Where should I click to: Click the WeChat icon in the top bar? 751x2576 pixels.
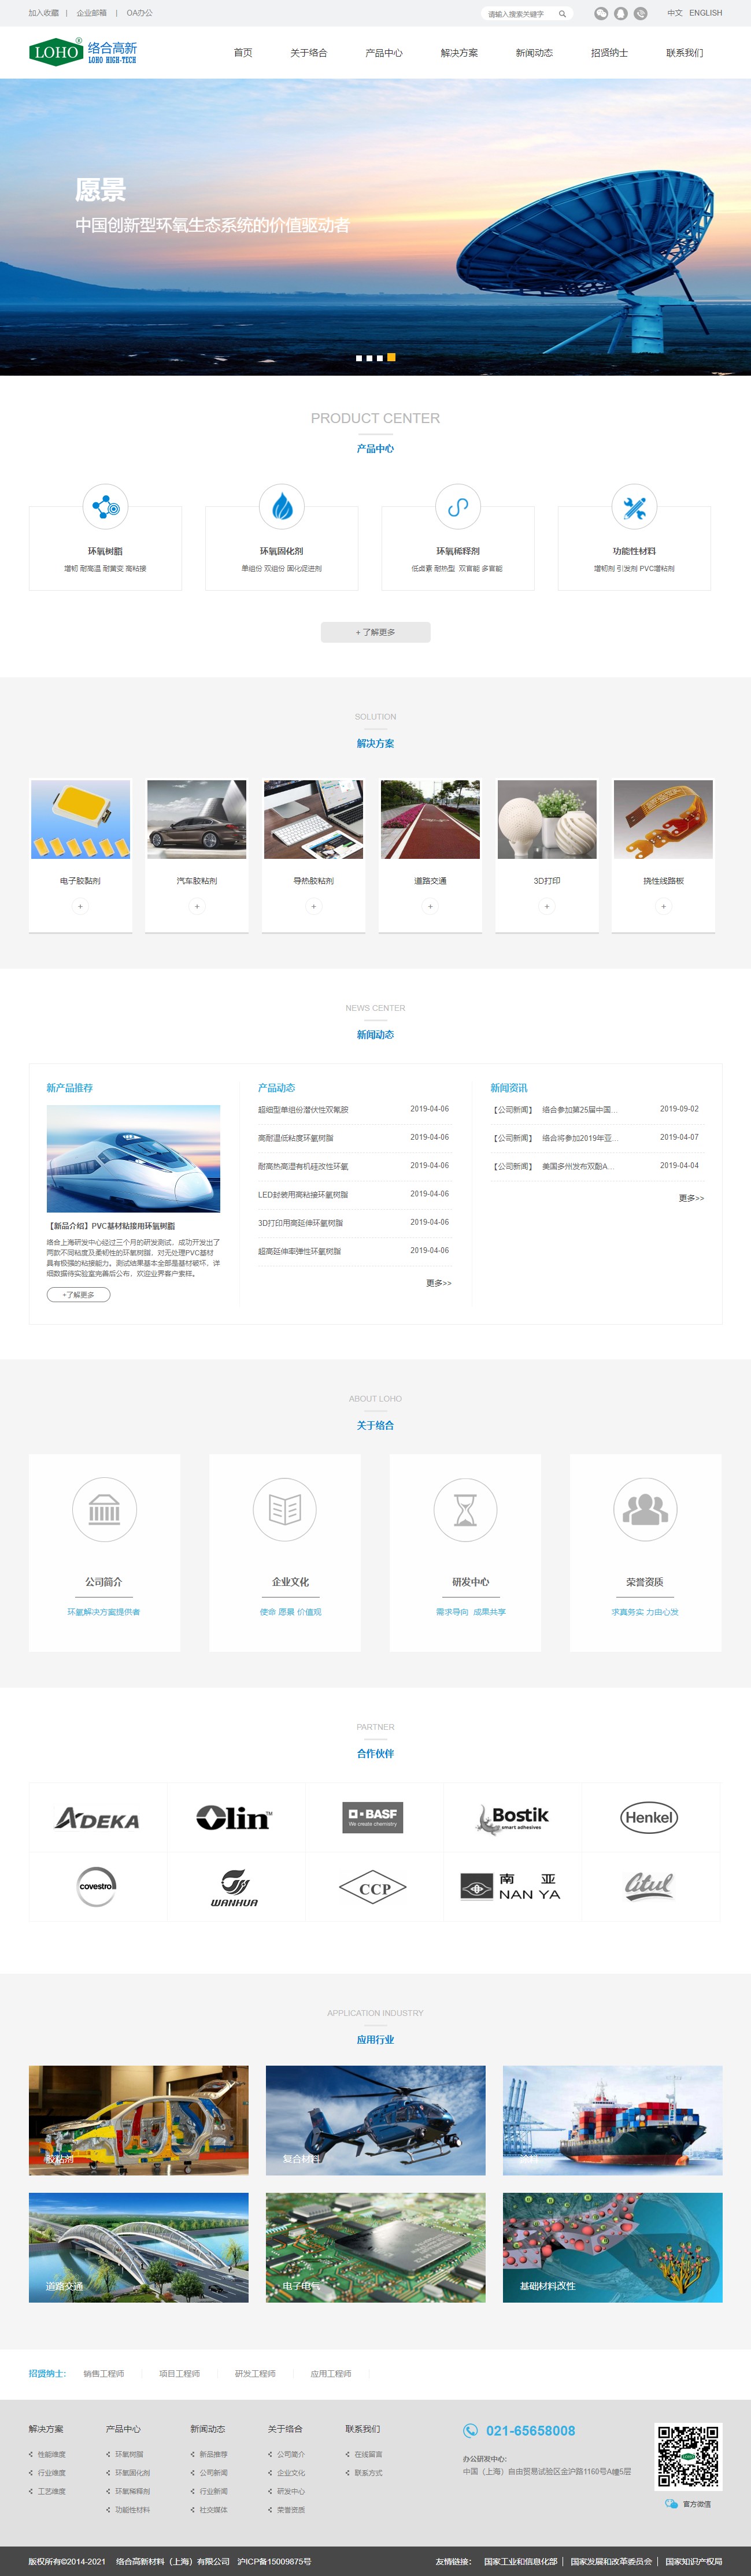point(601,14)
